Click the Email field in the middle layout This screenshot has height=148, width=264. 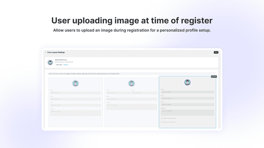144,93
